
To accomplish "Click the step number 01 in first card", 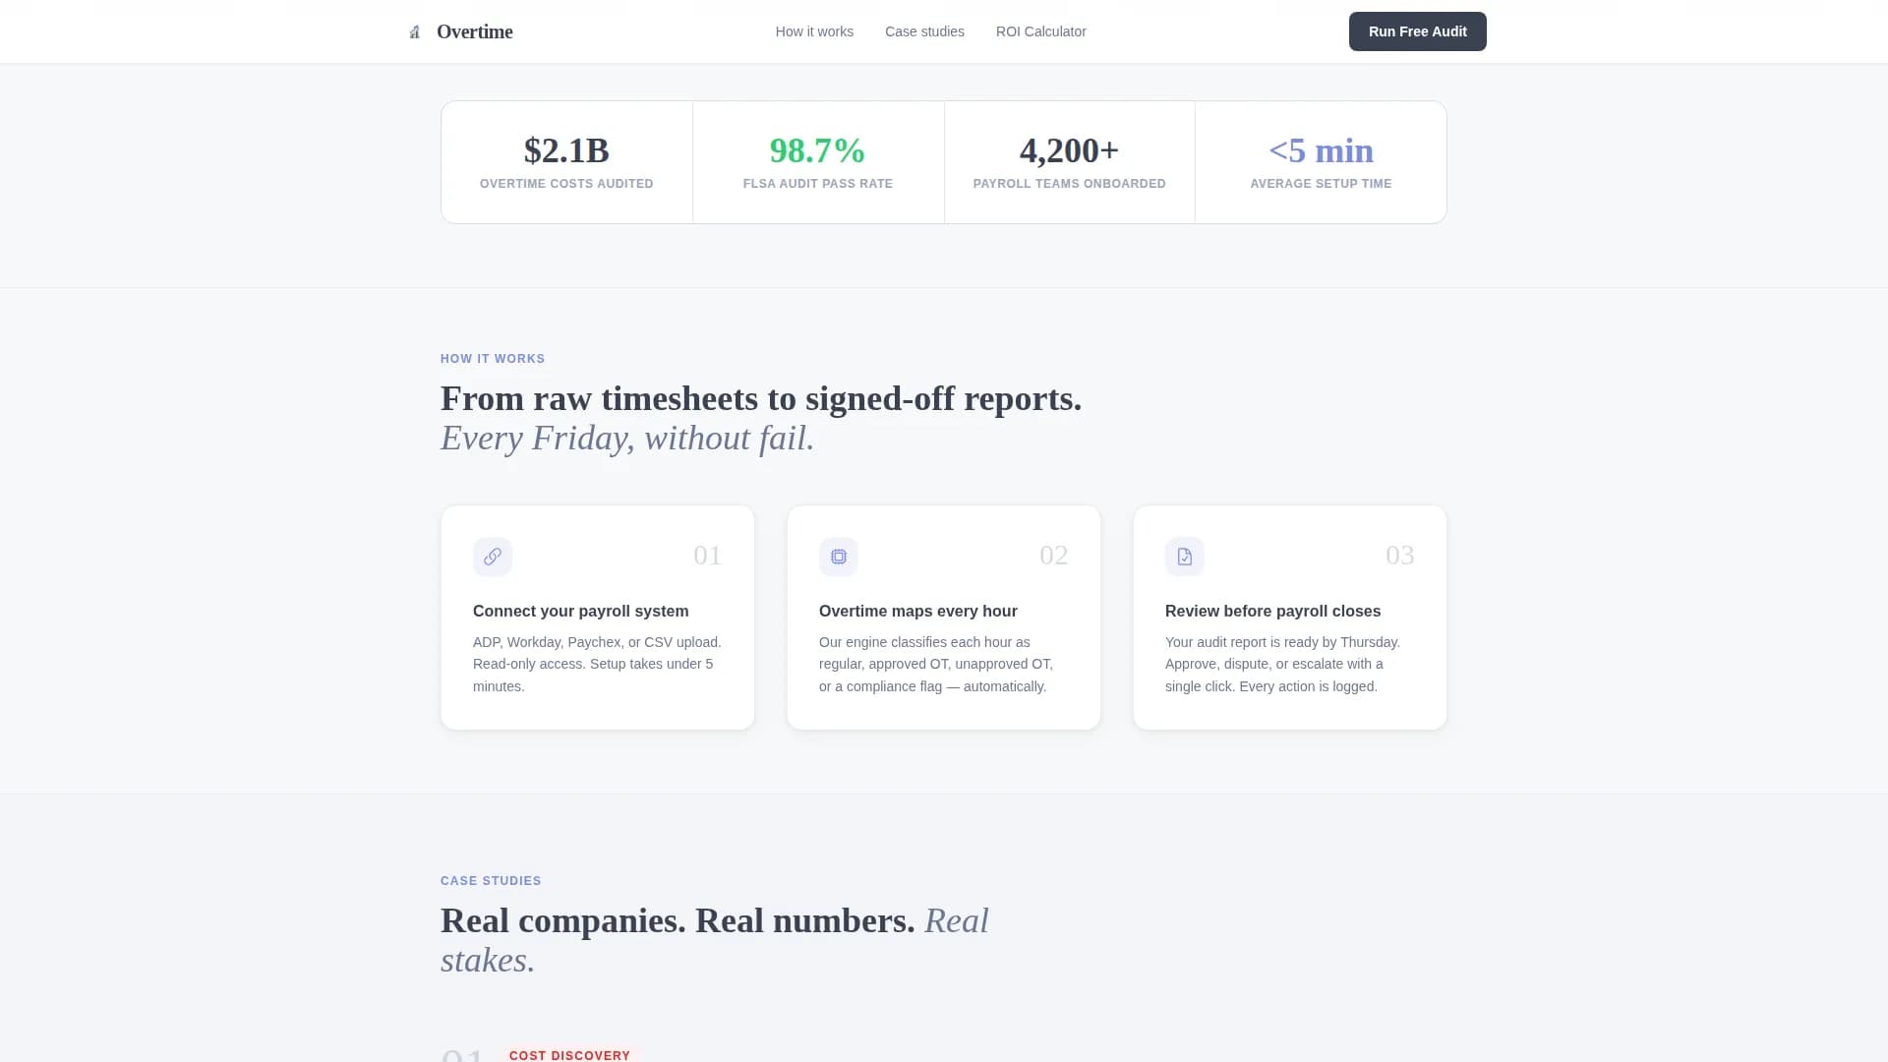I will pos(707,556).
